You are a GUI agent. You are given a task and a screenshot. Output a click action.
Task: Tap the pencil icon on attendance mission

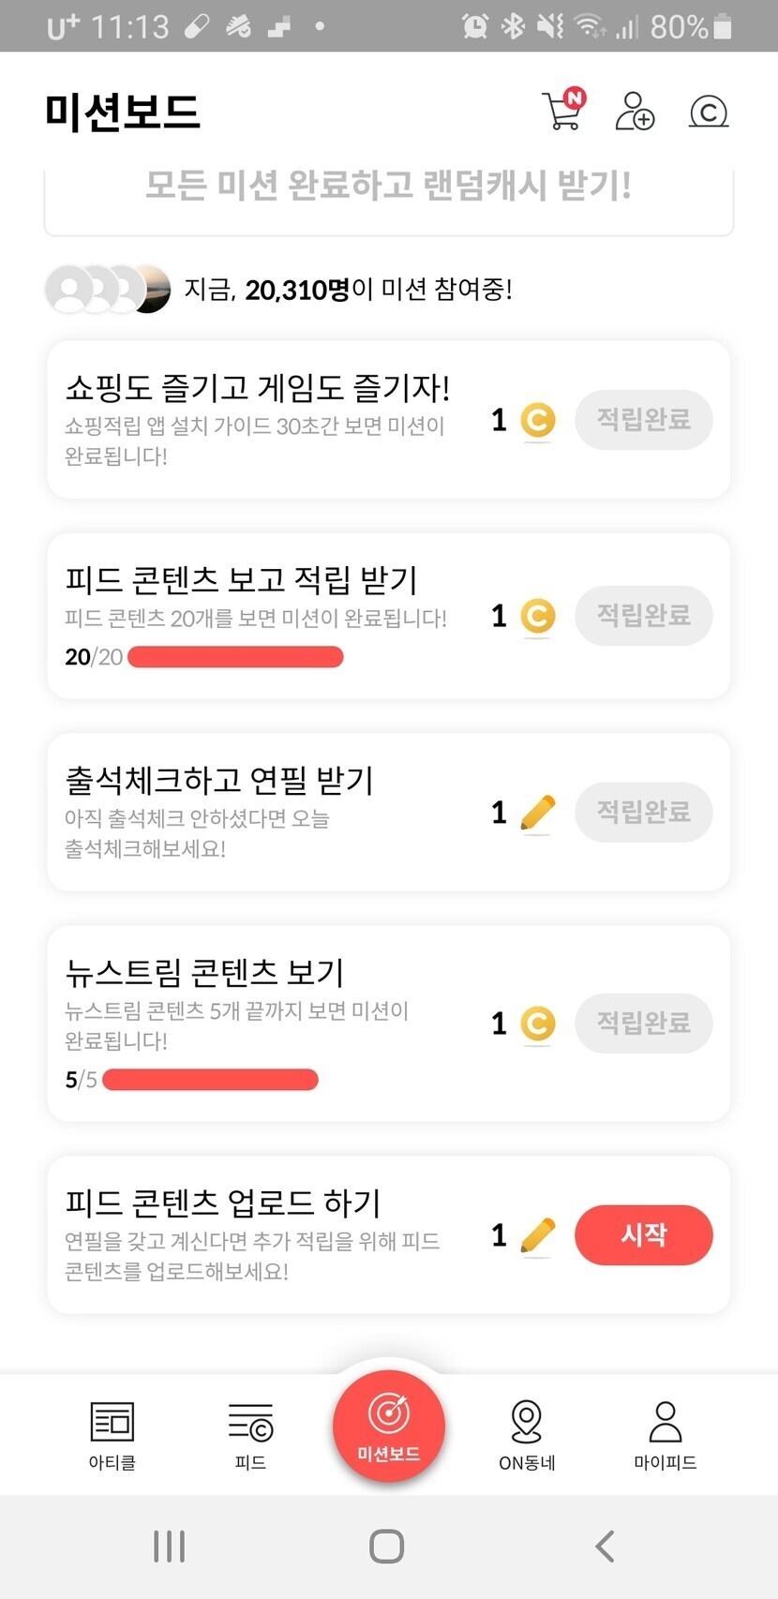click(537, 813)
